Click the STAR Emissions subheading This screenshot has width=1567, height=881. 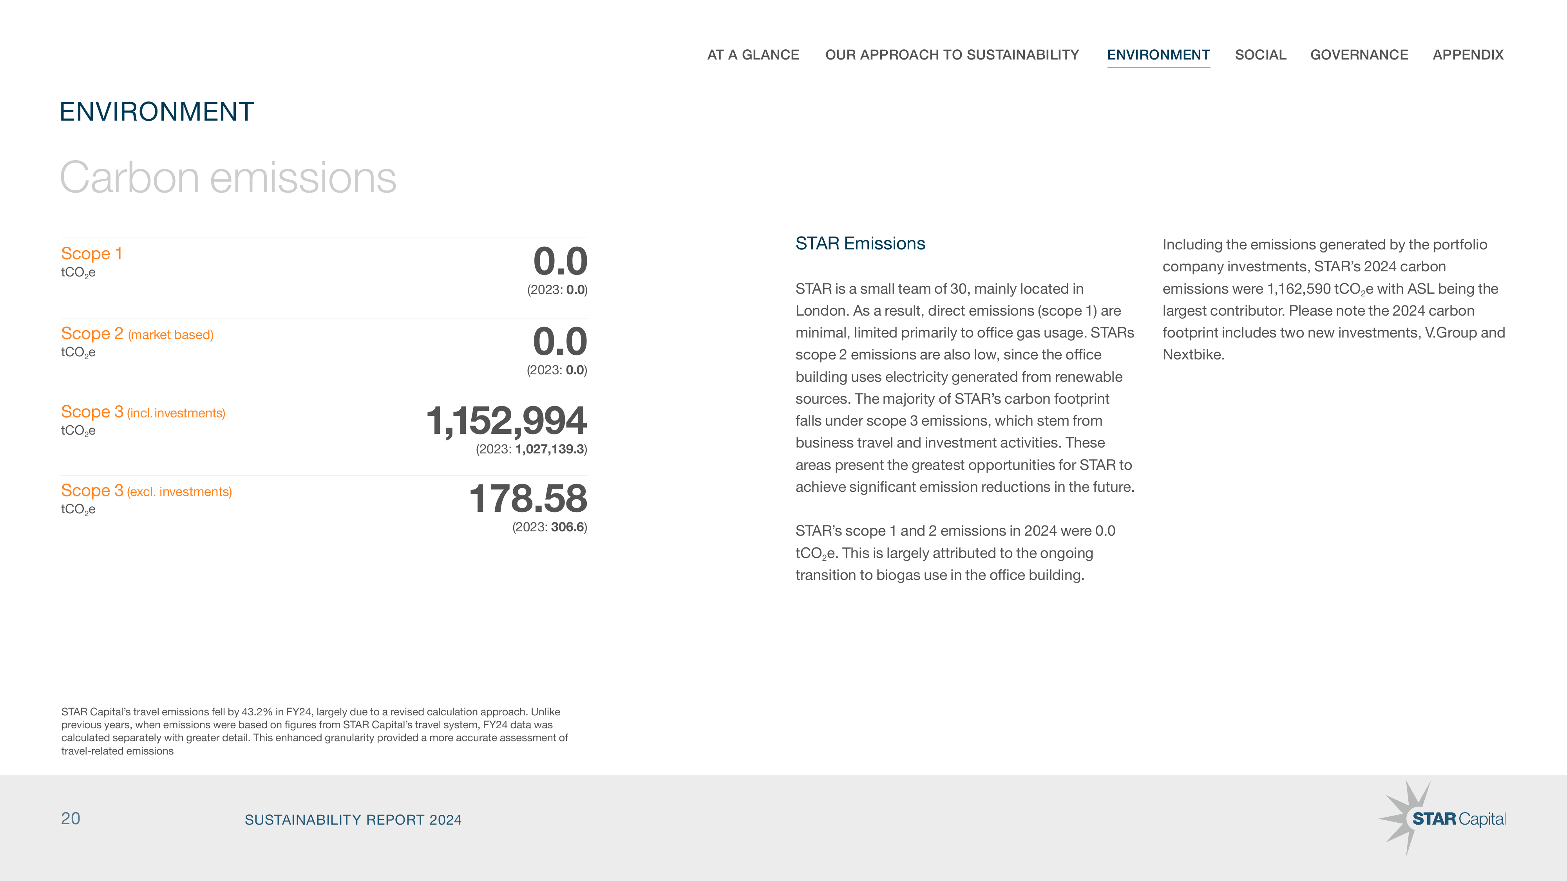[x=860, y=244]
